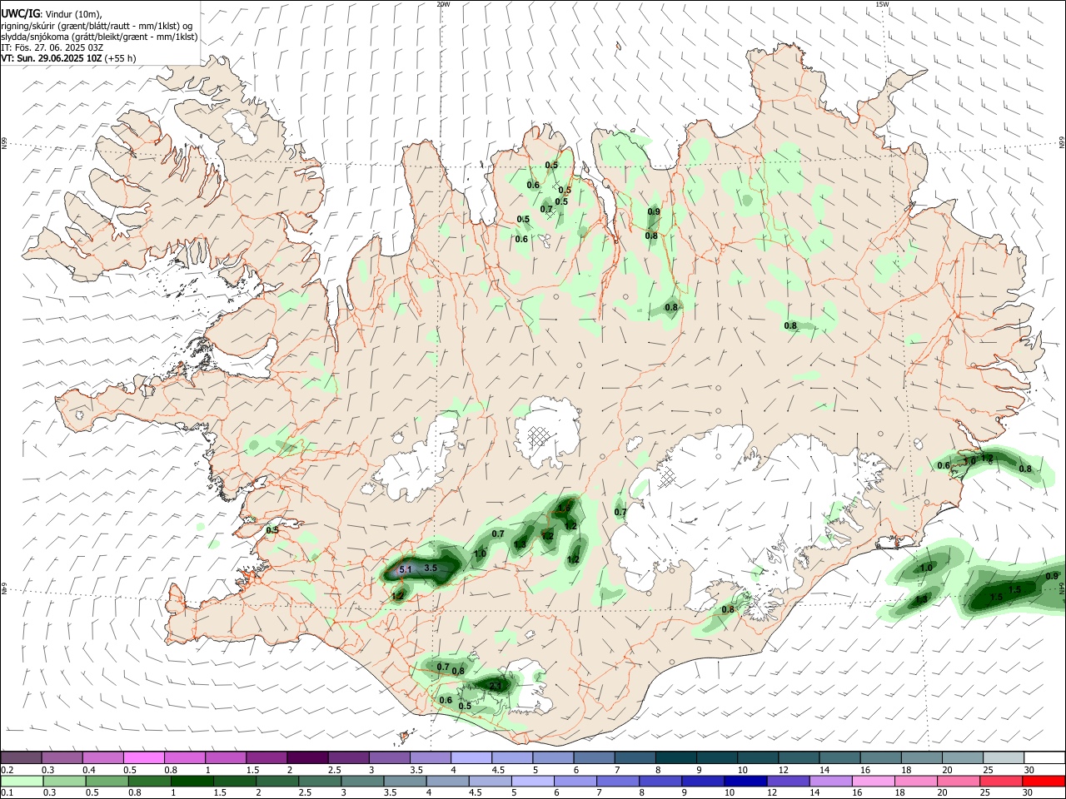Click the 15W longitude label at the top
This screenshot has height=799, width=1066.
[882, 4]
